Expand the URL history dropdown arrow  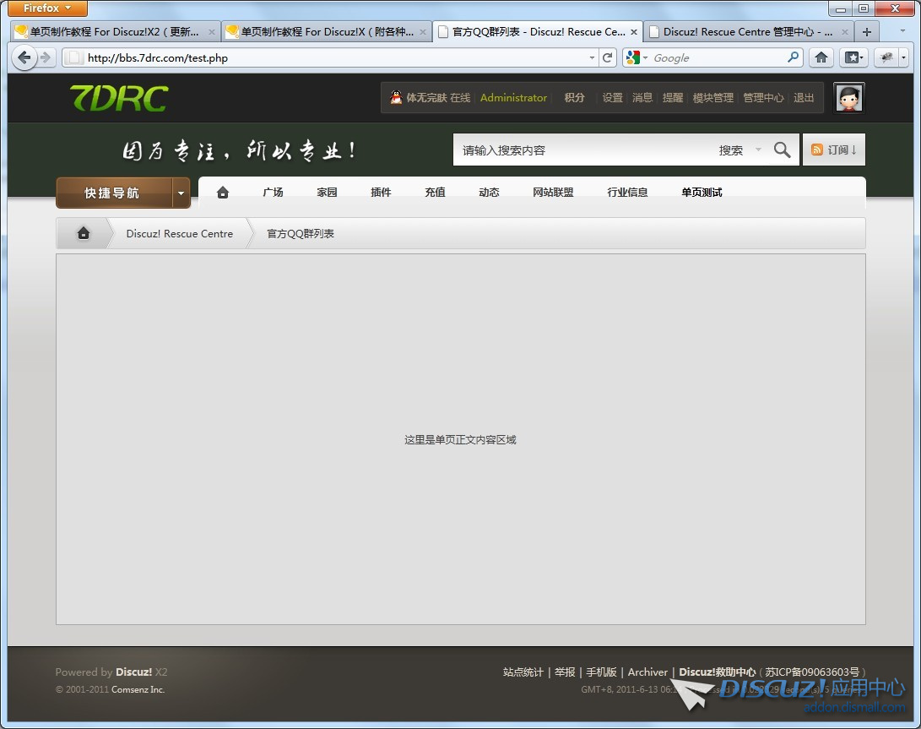pos(592,57)
